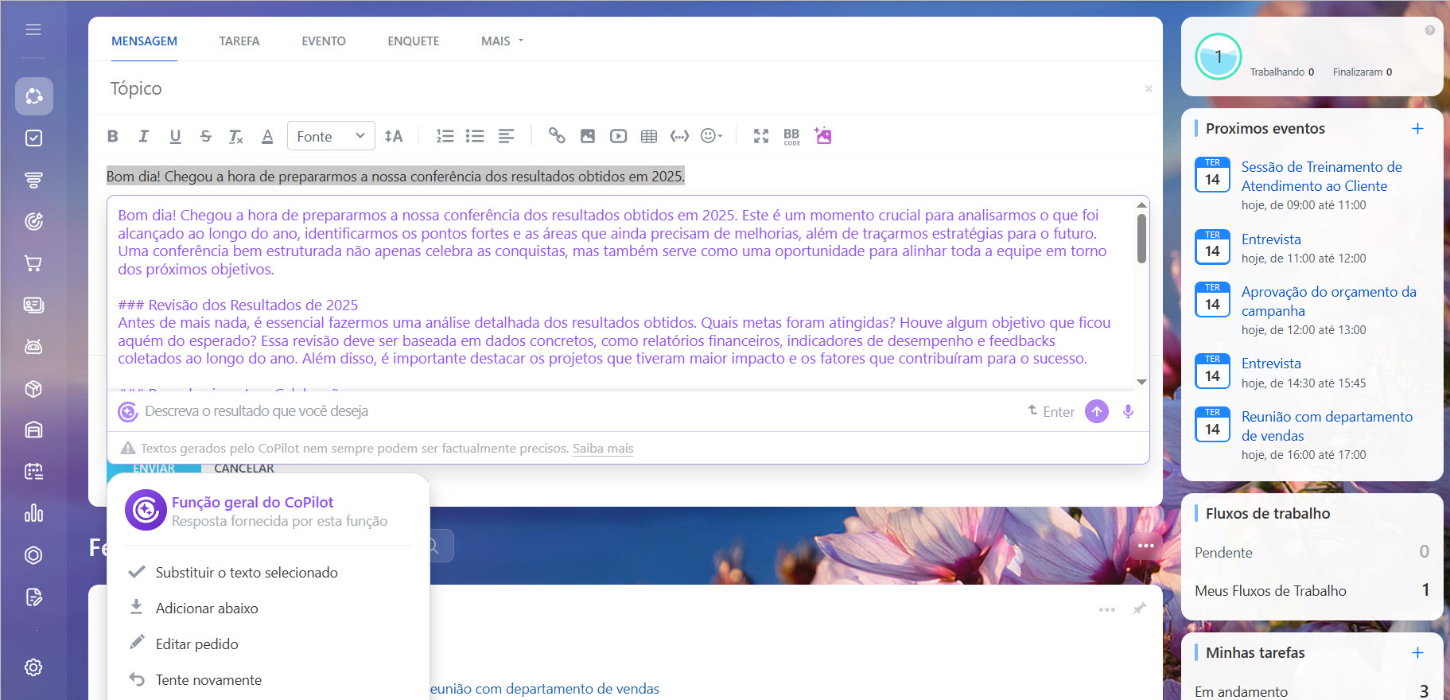1450x700 pixels.
Task: Type in the CoPilot prompt field
Action: tap(557, 411)
